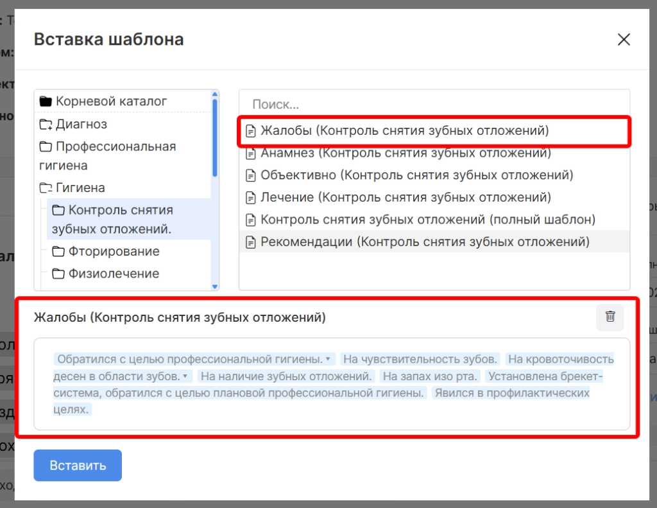
Task: Open dropdown on 'десен в области зубов'
Action: [185, 376]
